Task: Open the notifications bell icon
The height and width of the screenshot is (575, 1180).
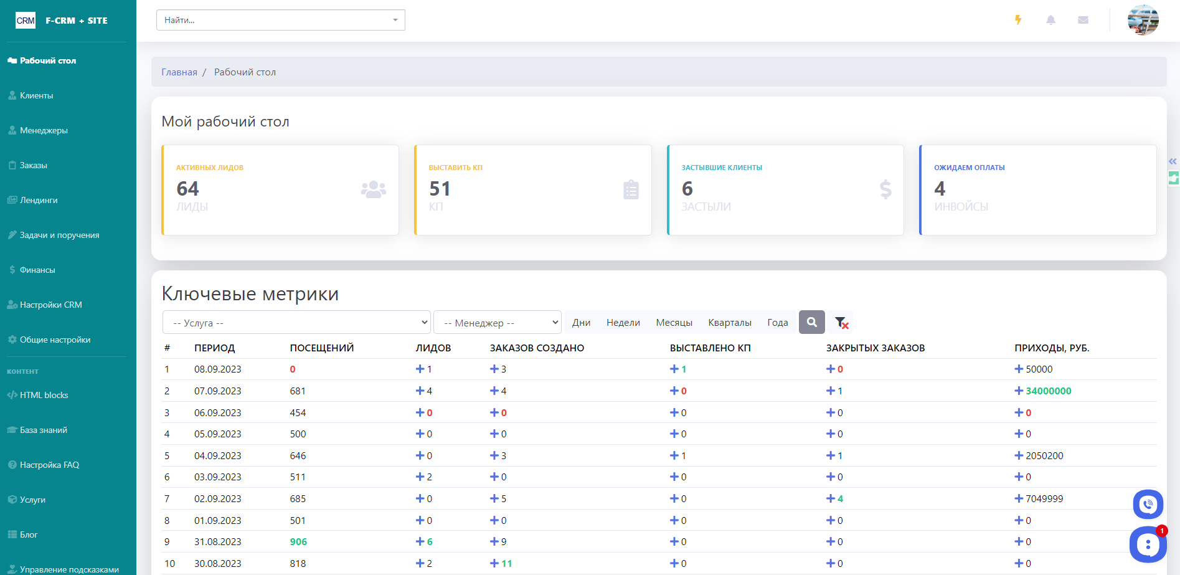Action: [1050, 20]
